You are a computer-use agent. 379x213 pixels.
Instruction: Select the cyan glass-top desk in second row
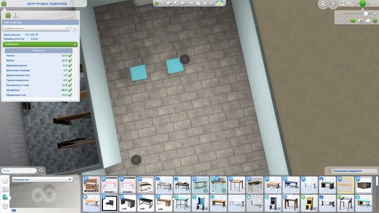tap(182, 204)
